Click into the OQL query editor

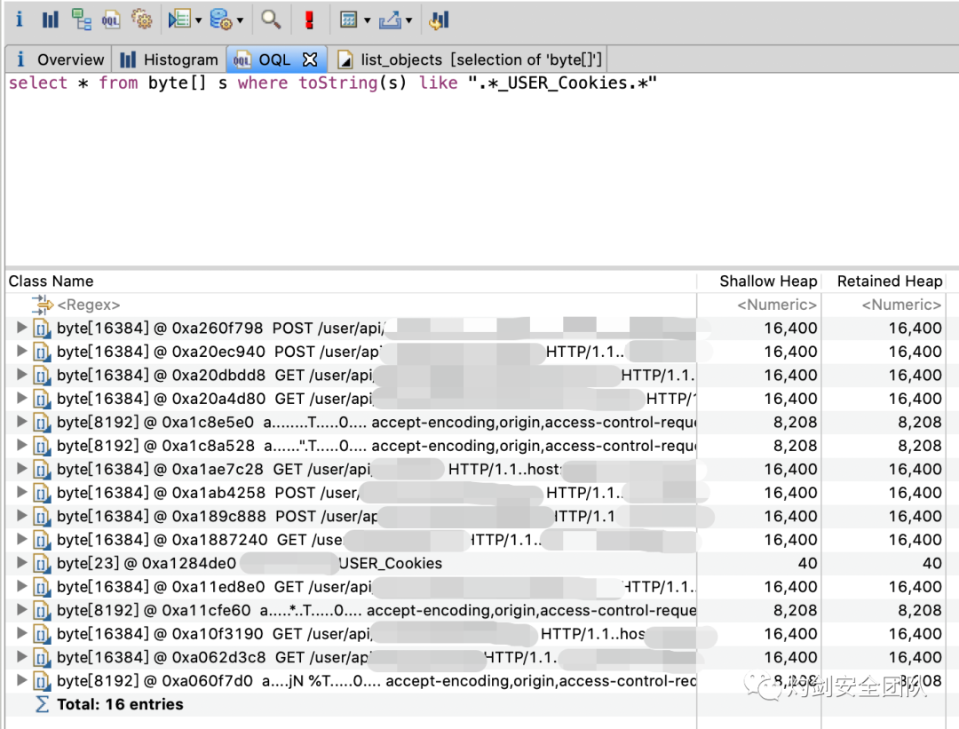[480, 170]
